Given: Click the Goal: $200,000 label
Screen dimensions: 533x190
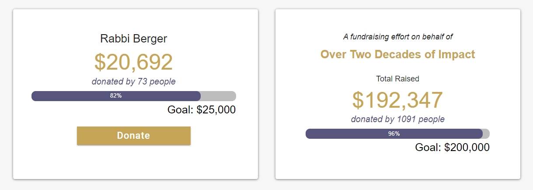Looking at the screenshot, I should pos(453,148).
